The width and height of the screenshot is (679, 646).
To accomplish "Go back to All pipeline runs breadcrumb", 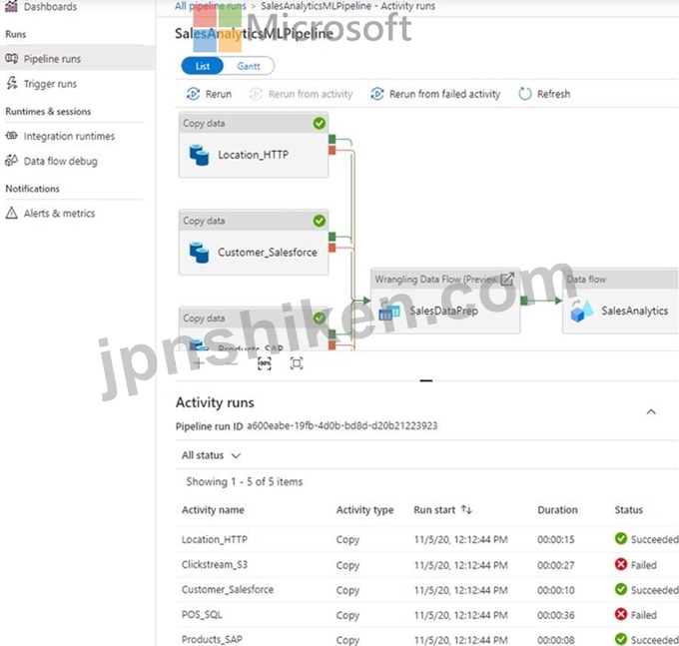I will pos(211,6).
